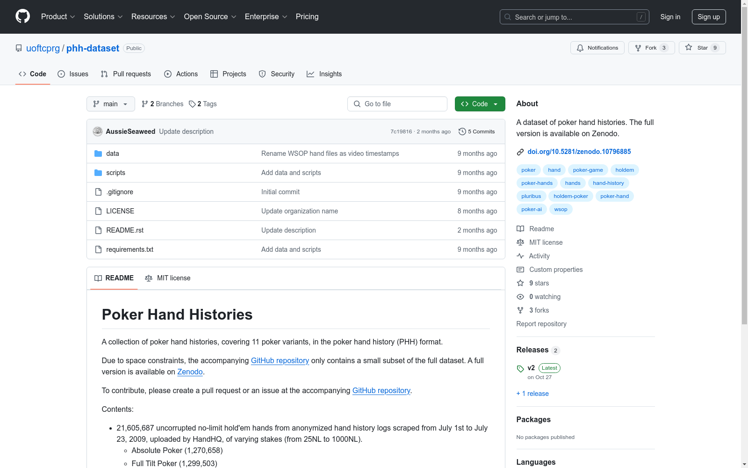
Task: Click the Sign up button
Action: click(709, 17)
